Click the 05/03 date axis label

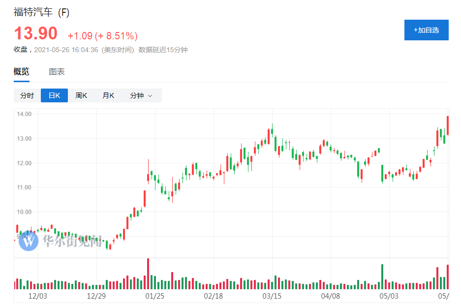pyautogui.click(x=389, y=296)
